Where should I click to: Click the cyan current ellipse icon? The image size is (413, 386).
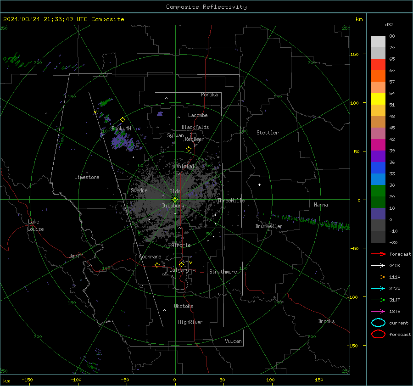click(378, 323)
